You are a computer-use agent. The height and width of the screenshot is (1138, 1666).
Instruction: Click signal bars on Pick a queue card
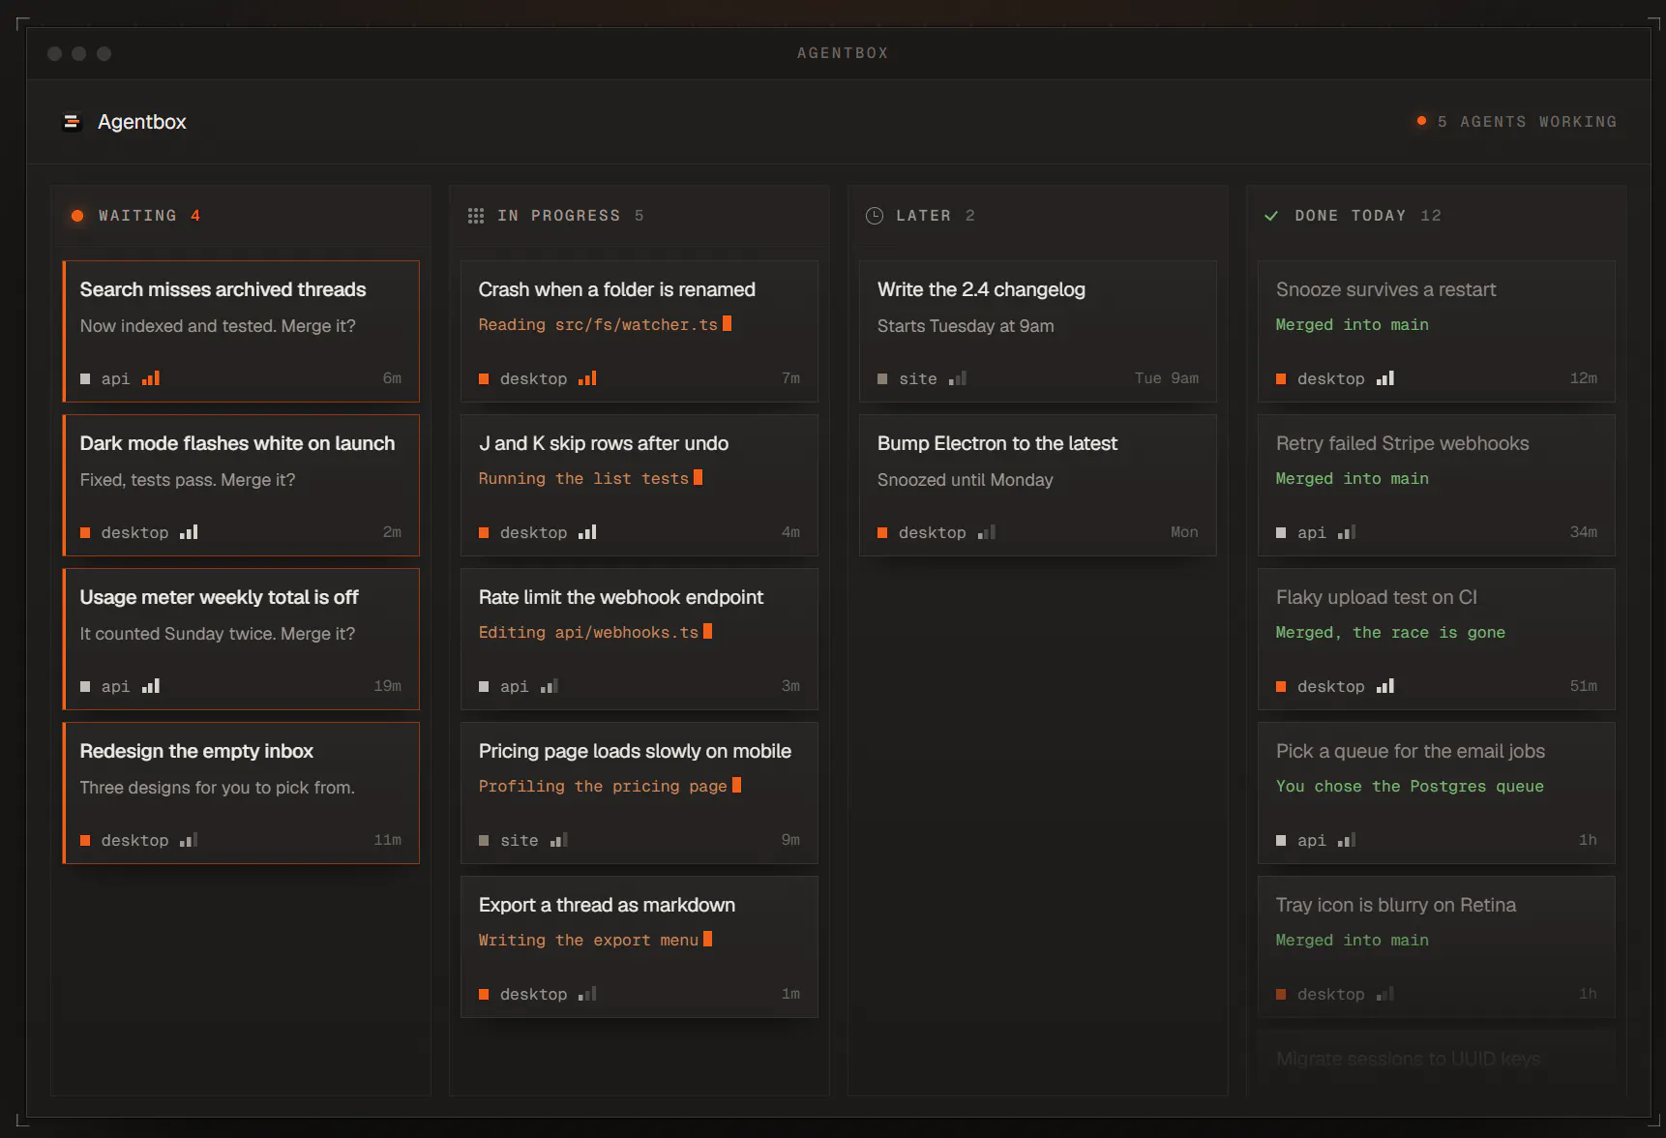pyautogui.click(x=1347, y=840)
